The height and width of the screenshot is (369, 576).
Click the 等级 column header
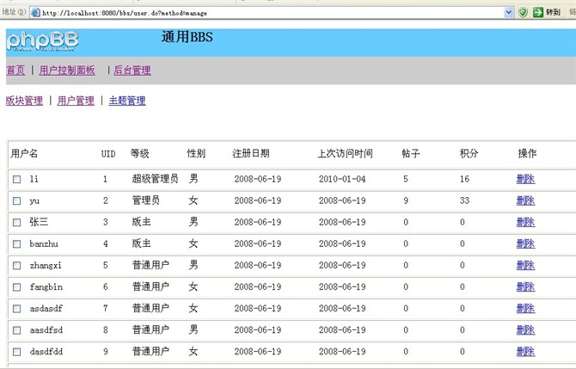(140, 154)
